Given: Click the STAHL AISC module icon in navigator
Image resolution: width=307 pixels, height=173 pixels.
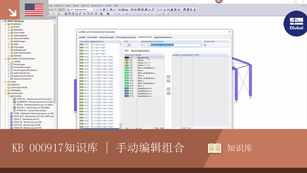Looking at the screenshot, I should point(11,116).
